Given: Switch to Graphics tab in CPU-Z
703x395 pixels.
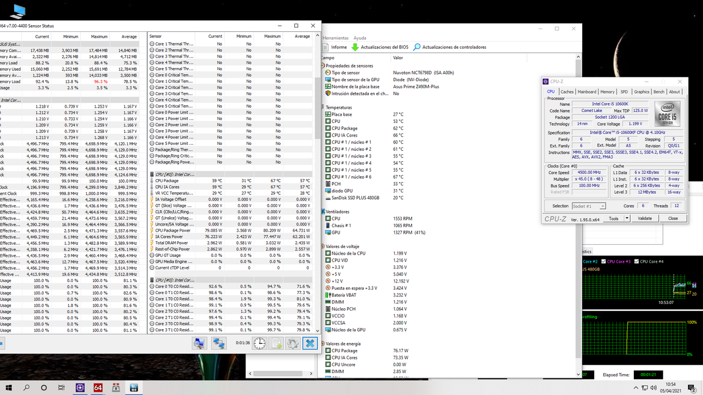Looking at the screenshot, I should tap(641, 92).
